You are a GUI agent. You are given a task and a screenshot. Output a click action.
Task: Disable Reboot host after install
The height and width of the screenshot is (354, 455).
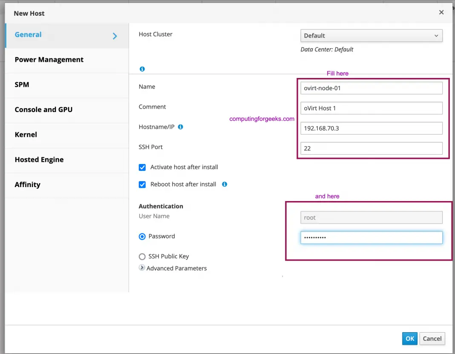(142, 184)
